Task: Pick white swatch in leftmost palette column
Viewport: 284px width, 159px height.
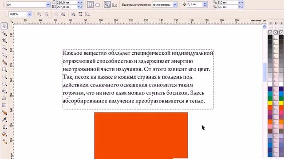Action: pos(270,84)
